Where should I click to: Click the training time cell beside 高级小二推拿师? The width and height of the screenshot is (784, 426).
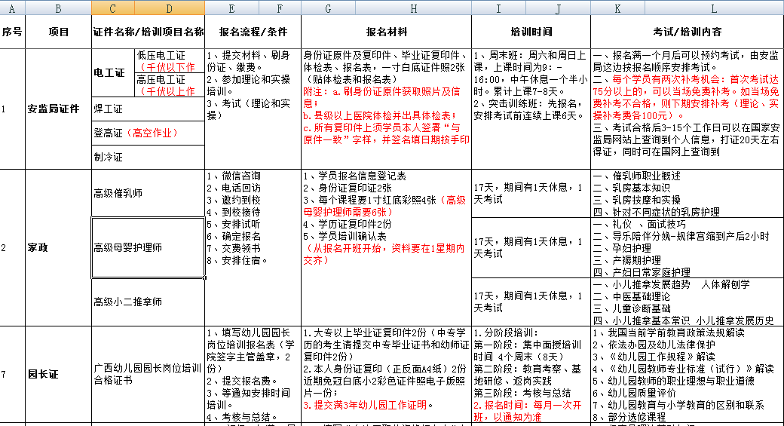pyautogui.click(x=531, y=302)
